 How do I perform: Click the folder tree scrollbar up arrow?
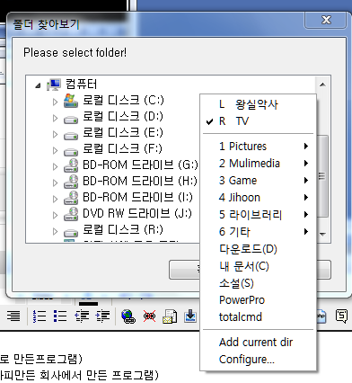[x=322, y=85]
